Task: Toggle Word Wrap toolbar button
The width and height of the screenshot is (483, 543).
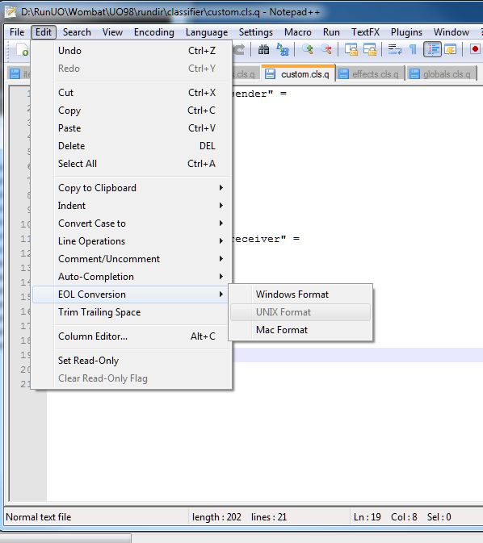Action: click(x=395, y=50)
